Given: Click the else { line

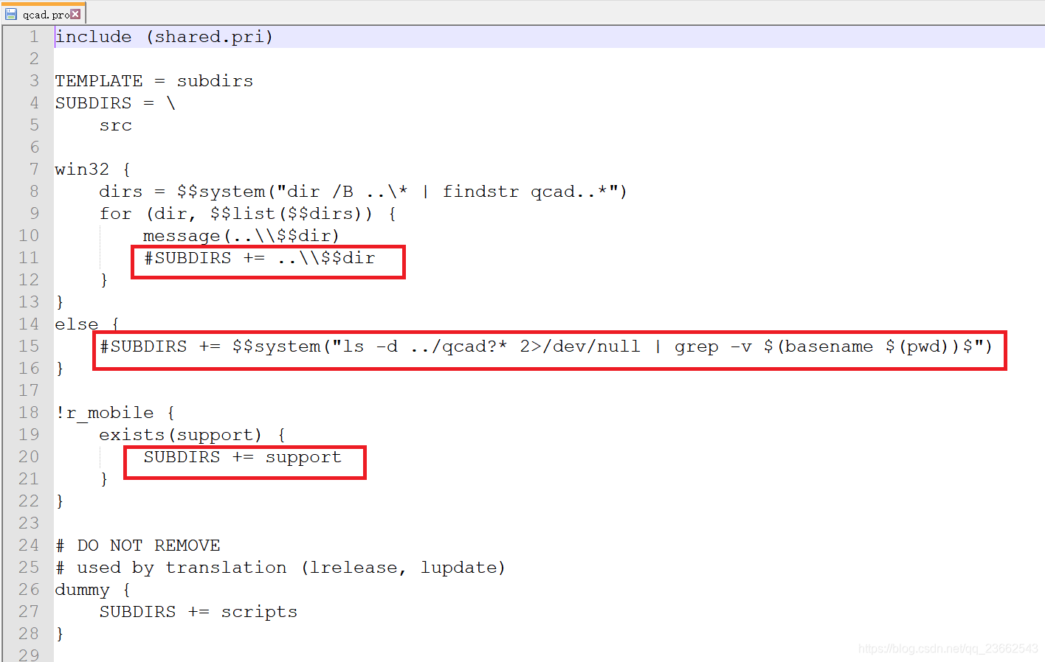Looking at the screenshot, I should (87, 324).
